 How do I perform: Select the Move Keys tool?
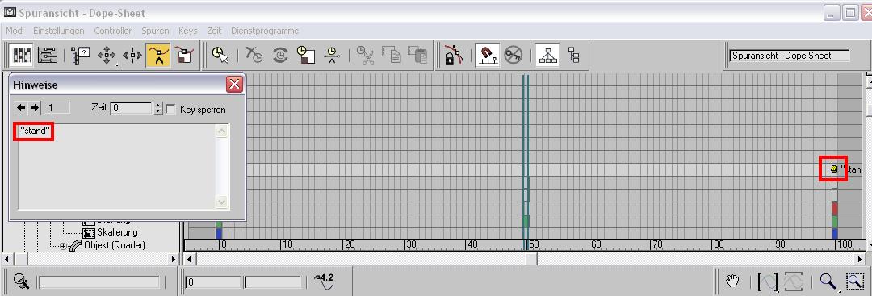click(107, 55)
